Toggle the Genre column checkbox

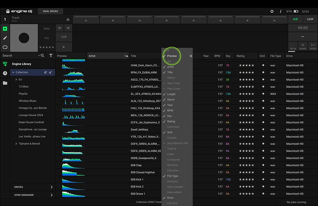point(171,99)
